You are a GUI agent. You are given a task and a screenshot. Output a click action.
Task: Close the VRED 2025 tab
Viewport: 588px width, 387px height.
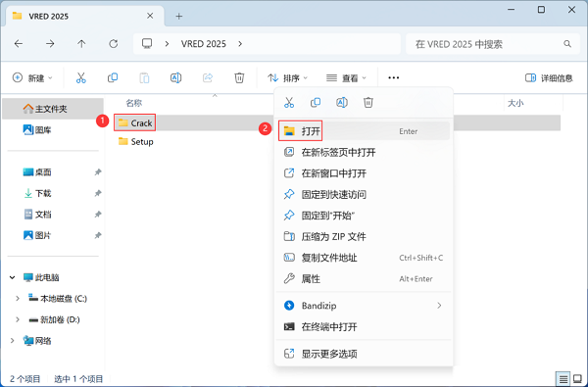[150, 16]
